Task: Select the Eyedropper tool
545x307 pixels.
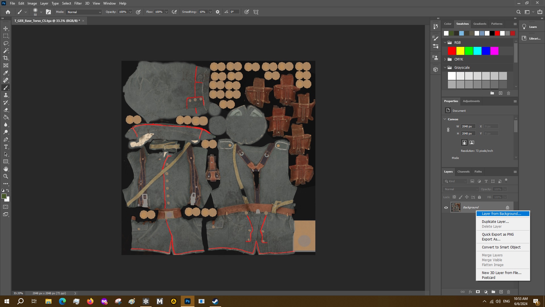Action: tap(6, 73)
